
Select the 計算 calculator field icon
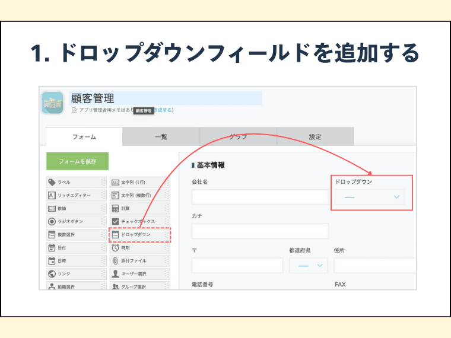115,208
